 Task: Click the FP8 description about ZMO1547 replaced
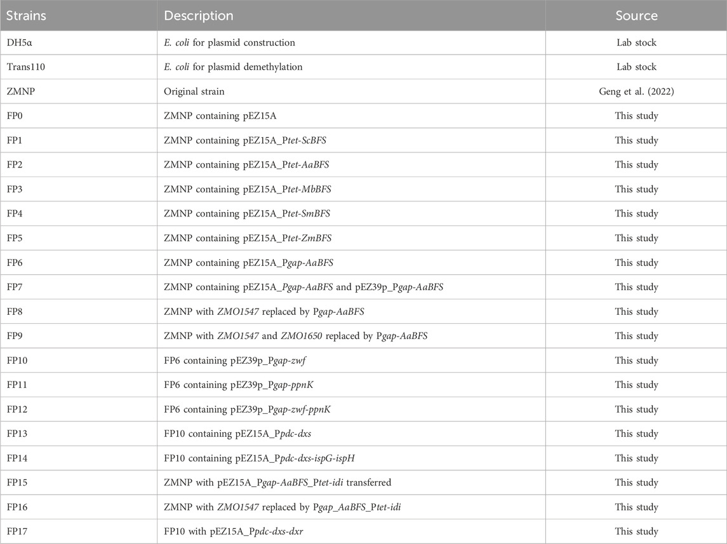coord(351,312)
